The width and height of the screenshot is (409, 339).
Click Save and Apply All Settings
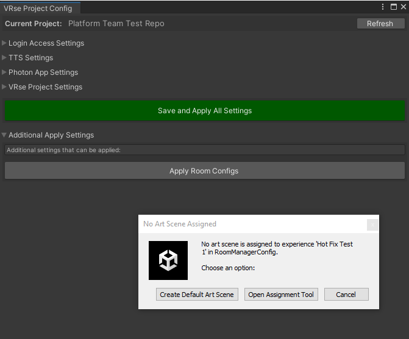pyautogui.click(x=205, y=111)
